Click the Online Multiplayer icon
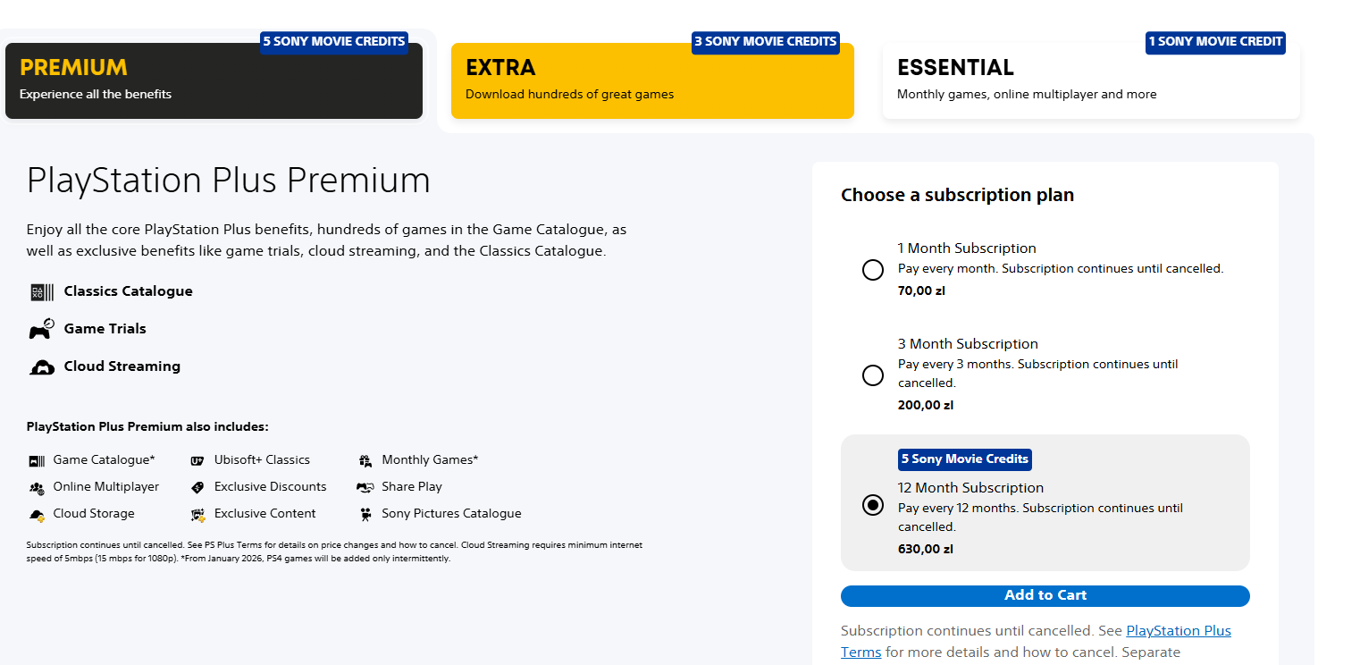1360x665 pixels. tap(37, 487)
